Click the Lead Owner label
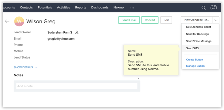The height and width of the screenshot is (110, 224). (22, 32)
